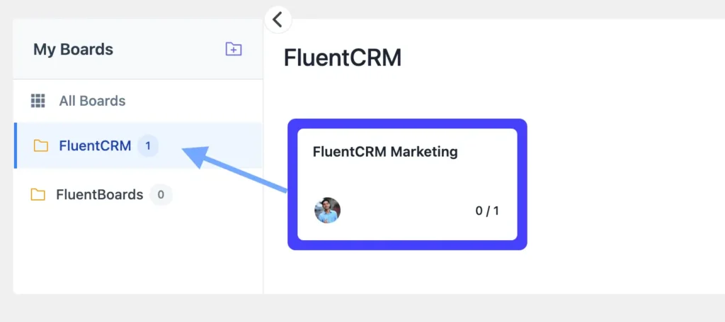Image resolution: width=725 pixels, height=322 pixels.
Task: Click the blank main area right of the board card
Action: [623, 184]
